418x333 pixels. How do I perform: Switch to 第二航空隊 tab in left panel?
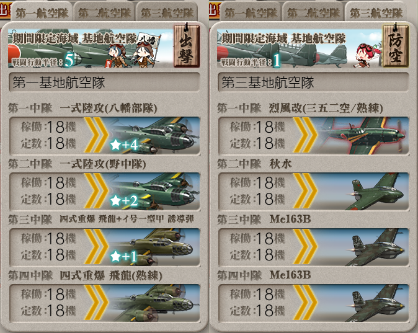click(104, 12)
